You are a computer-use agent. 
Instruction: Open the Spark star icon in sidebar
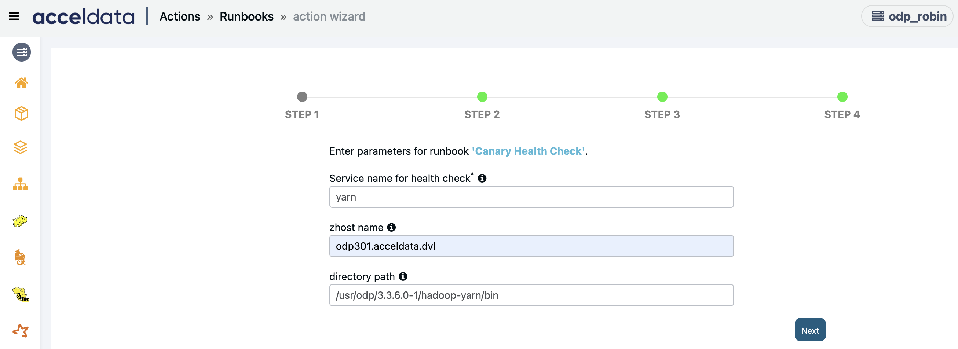(x=21, y=330)
